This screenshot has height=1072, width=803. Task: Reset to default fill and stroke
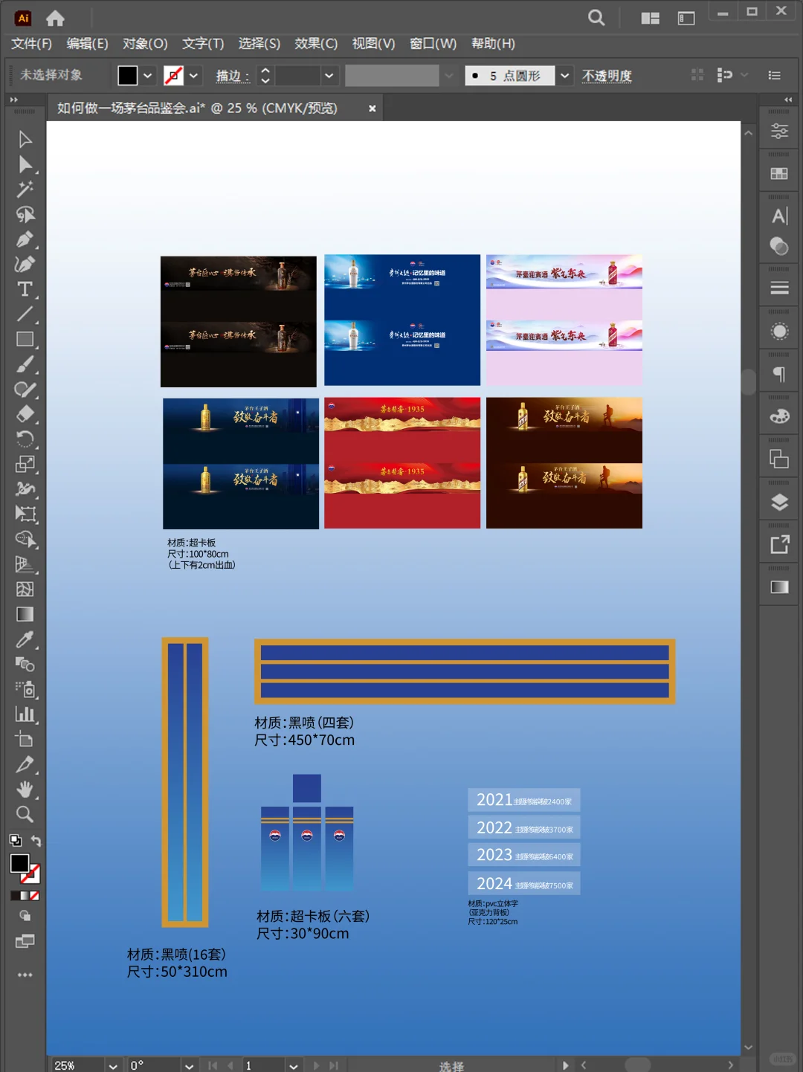tap(15, 841)
